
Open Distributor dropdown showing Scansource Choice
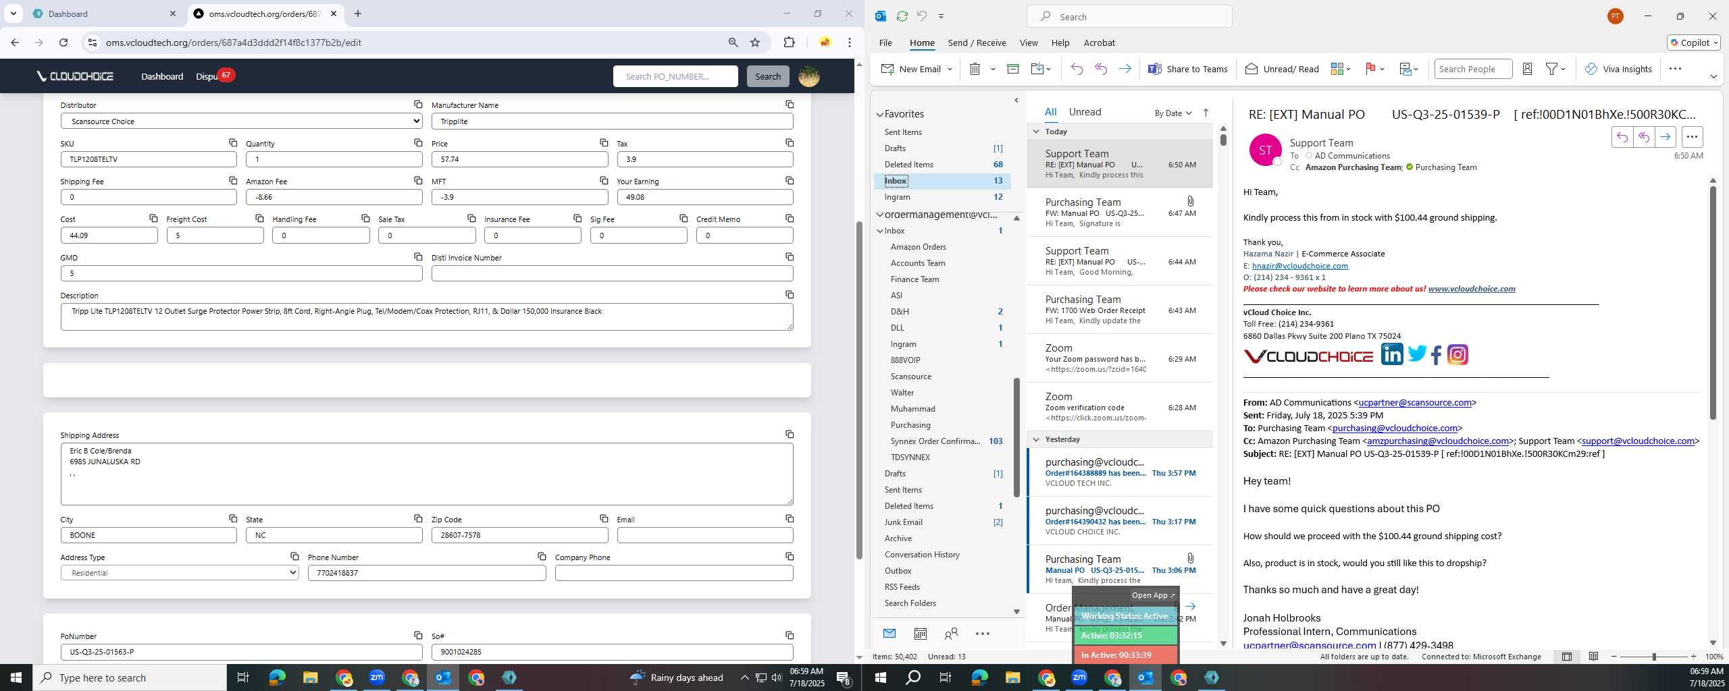[241, 121]
